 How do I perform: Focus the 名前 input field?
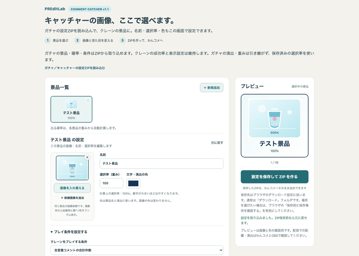[x=161, y=164]
